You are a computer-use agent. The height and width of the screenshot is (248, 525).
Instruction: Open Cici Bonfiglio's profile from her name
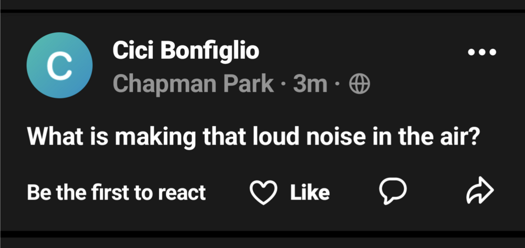186,51
